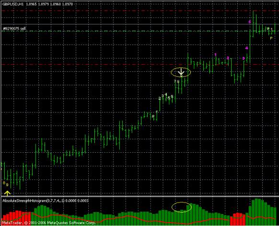Select the #8290075 sell order label
Screen dimensions: 279x226
coord(14,28)
